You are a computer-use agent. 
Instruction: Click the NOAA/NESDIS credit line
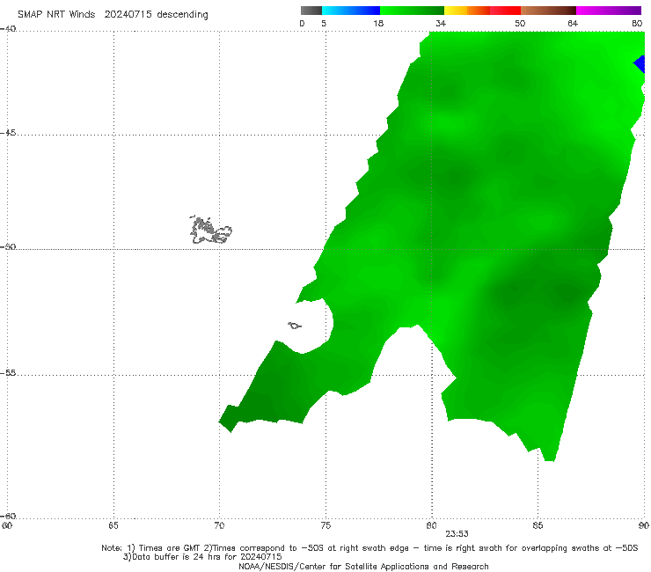pyautogui.click(x=363, y=566)
